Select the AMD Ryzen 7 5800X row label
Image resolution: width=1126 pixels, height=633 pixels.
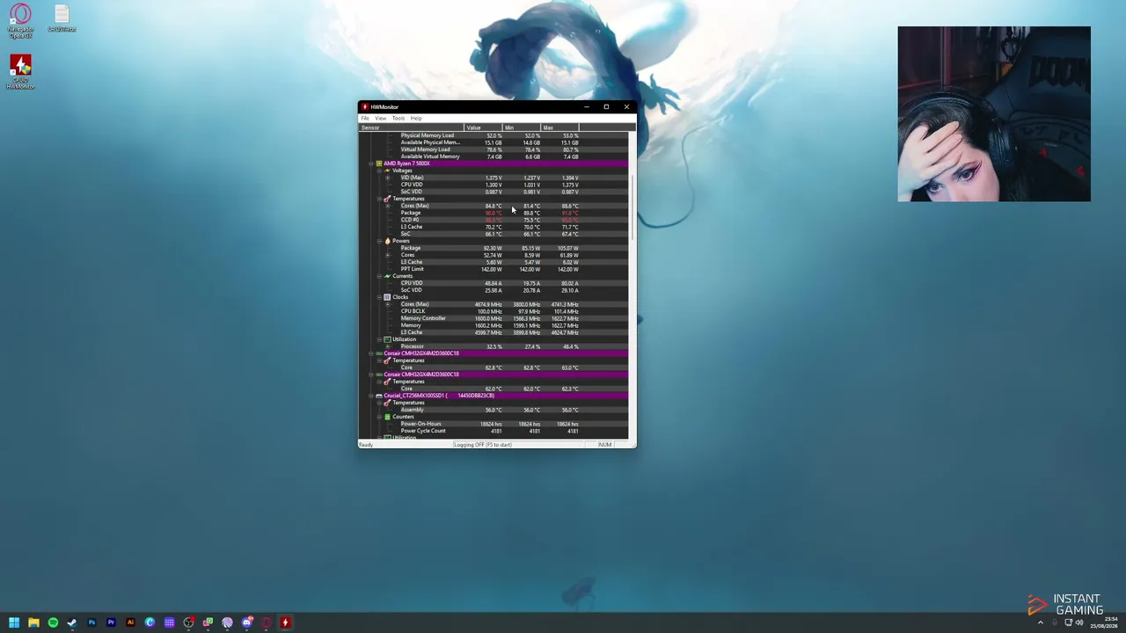pyautogui.click(x=406, y=164)
